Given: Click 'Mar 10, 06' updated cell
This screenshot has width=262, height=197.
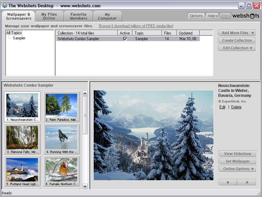Looking at the screenshot, I should click(188, 39).
